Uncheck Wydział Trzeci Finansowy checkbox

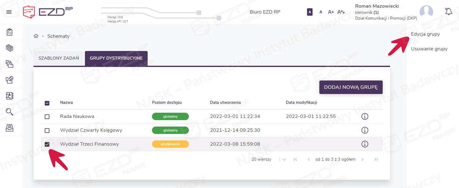point(47,144)
